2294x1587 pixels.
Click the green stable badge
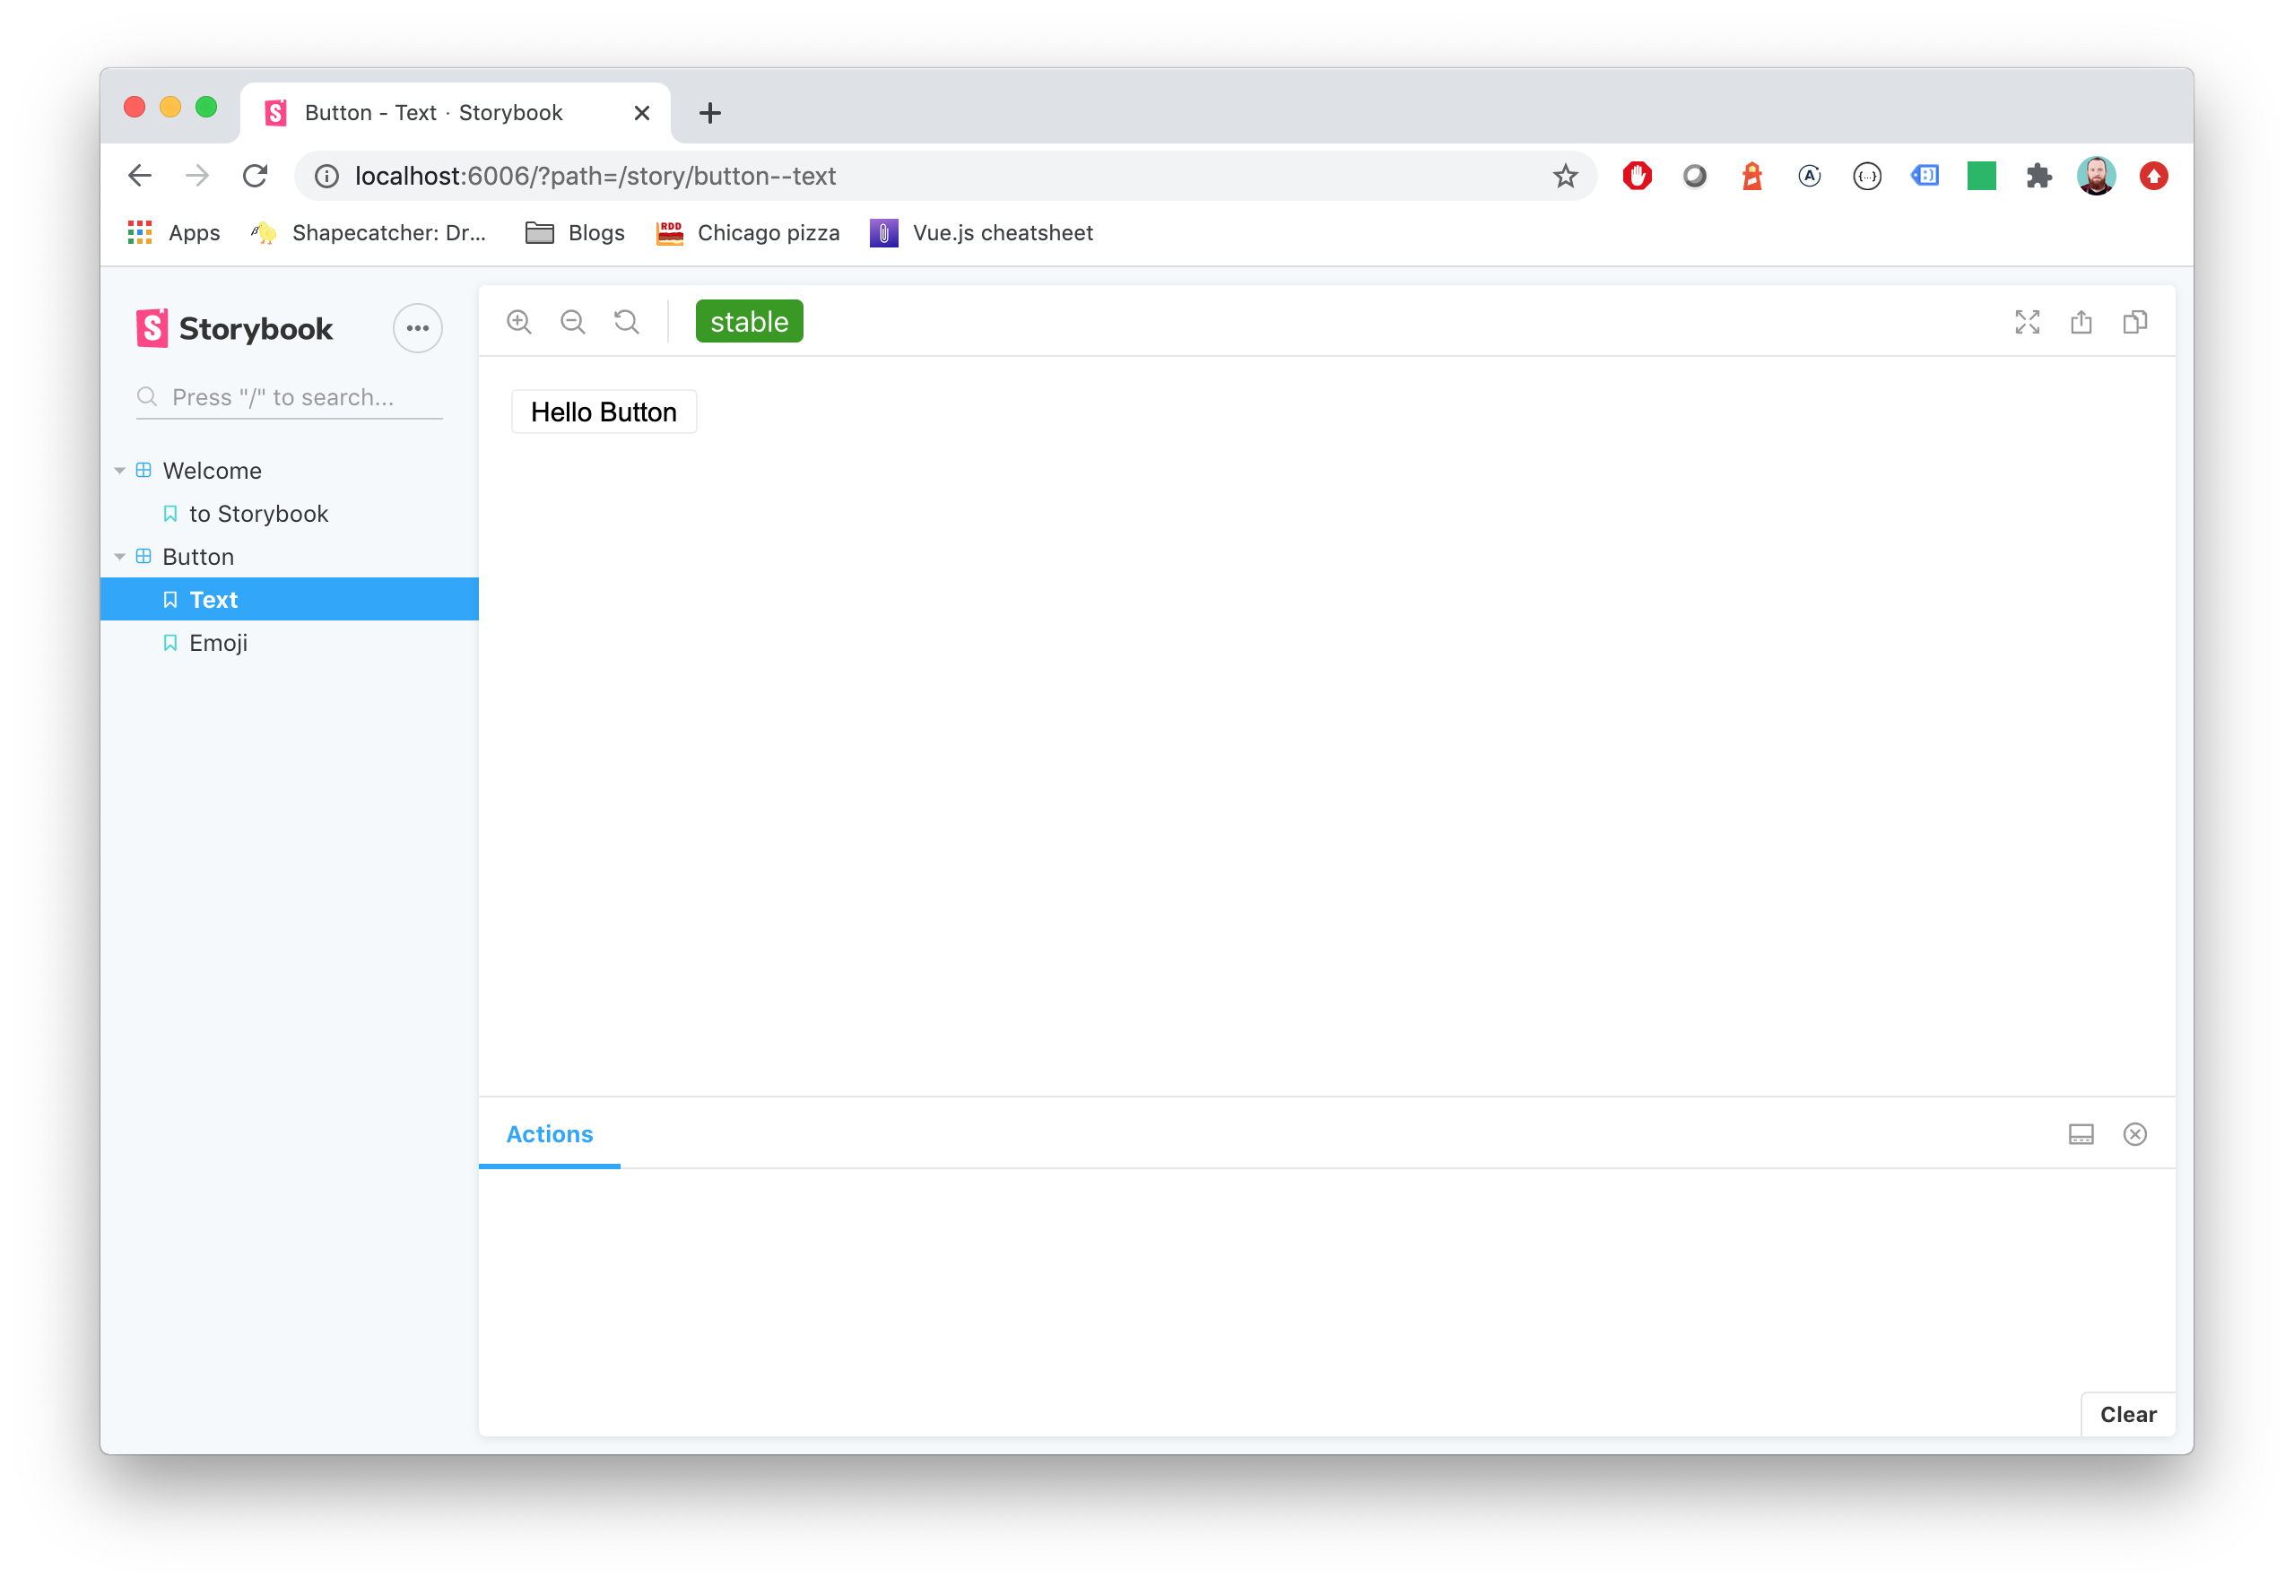749,322
